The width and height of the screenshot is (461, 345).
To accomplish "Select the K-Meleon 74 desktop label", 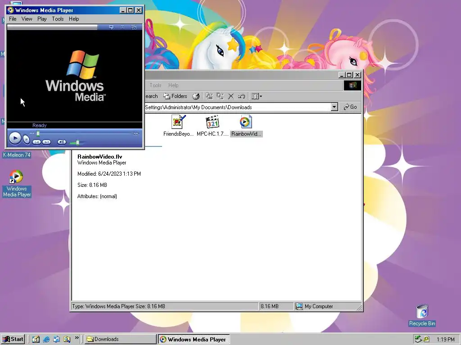I will click(x=17, y=155).
